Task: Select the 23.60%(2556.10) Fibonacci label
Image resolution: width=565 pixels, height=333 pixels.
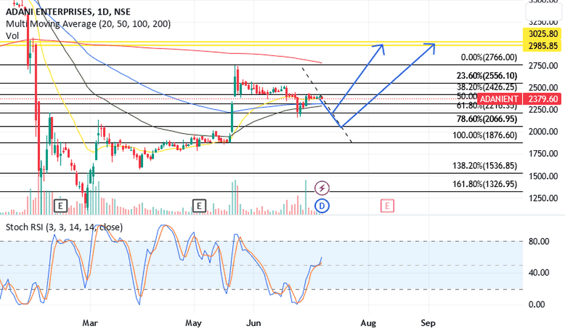Action: point(487,76)
